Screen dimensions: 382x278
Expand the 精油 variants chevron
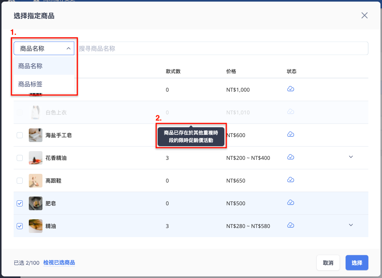click(x=351, y=225)
